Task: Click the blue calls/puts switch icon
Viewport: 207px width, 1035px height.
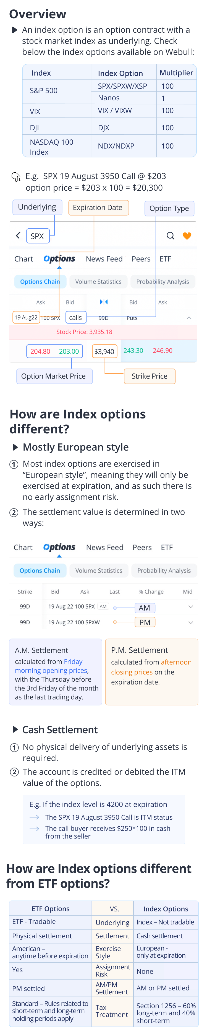Action: [104, 302]
